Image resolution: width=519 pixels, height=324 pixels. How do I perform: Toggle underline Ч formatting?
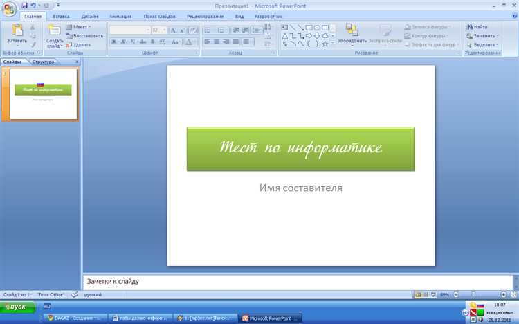pos(133,42)
